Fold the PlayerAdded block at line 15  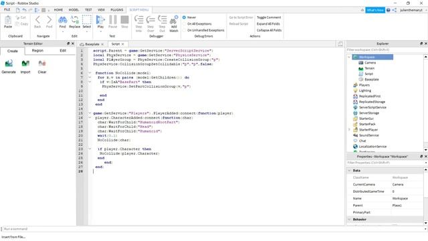click(90, 113)
